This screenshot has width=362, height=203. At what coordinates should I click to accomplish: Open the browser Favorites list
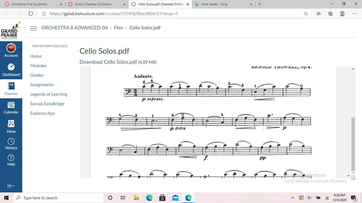coord(319,13)
